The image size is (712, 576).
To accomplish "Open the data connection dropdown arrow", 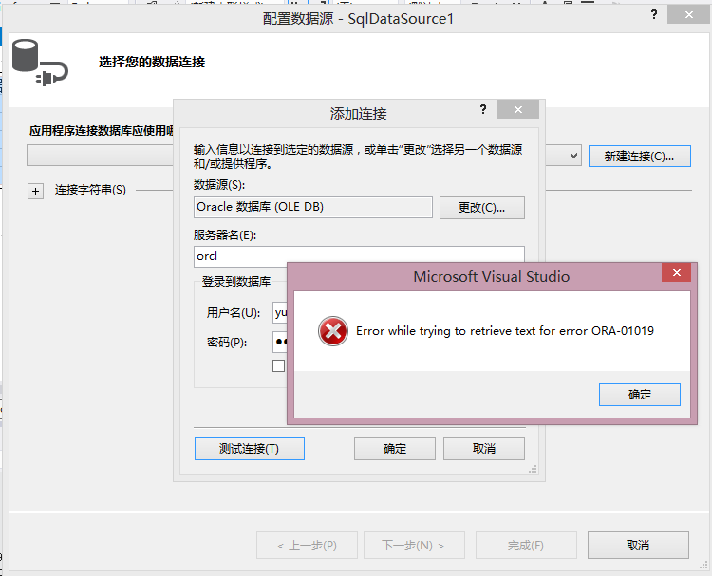I will coord(573,157).
